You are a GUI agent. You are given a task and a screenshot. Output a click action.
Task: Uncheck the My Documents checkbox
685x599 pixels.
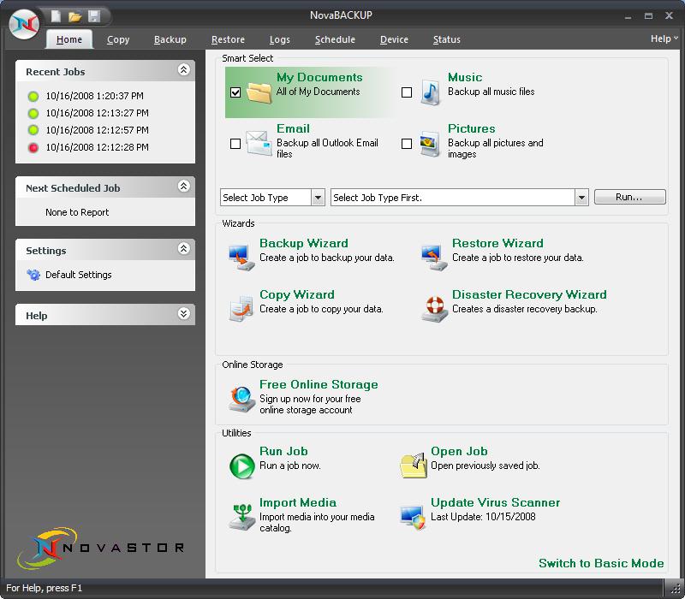click(235, 92)
